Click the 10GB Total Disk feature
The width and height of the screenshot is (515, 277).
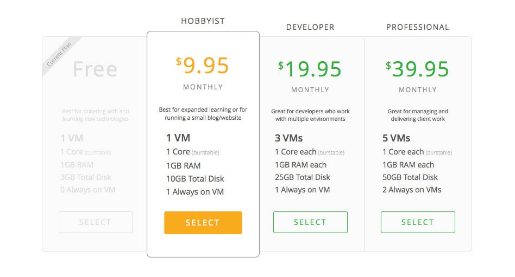[195, 179]
